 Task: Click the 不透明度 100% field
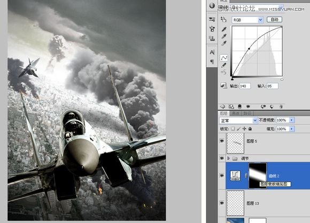283,120
